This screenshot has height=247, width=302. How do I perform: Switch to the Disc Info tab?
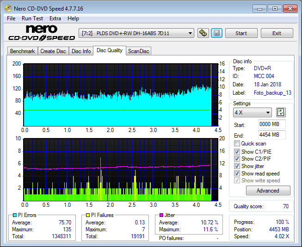[81, 51]
